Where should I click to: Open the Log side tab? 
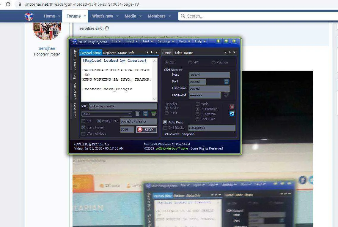[x=75, y=76]
